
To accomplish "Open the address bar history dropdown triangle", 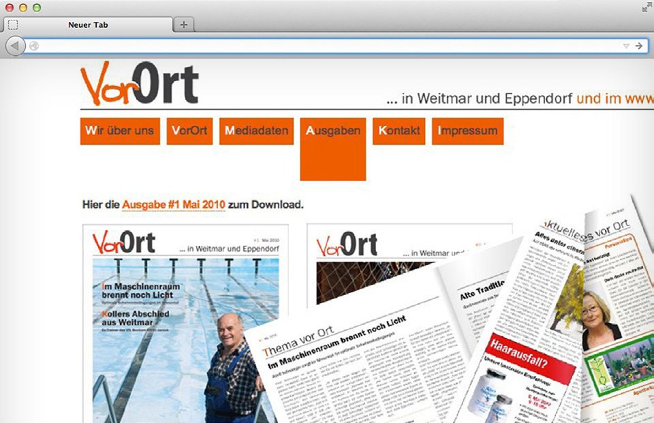I will (x=626, y=46).
